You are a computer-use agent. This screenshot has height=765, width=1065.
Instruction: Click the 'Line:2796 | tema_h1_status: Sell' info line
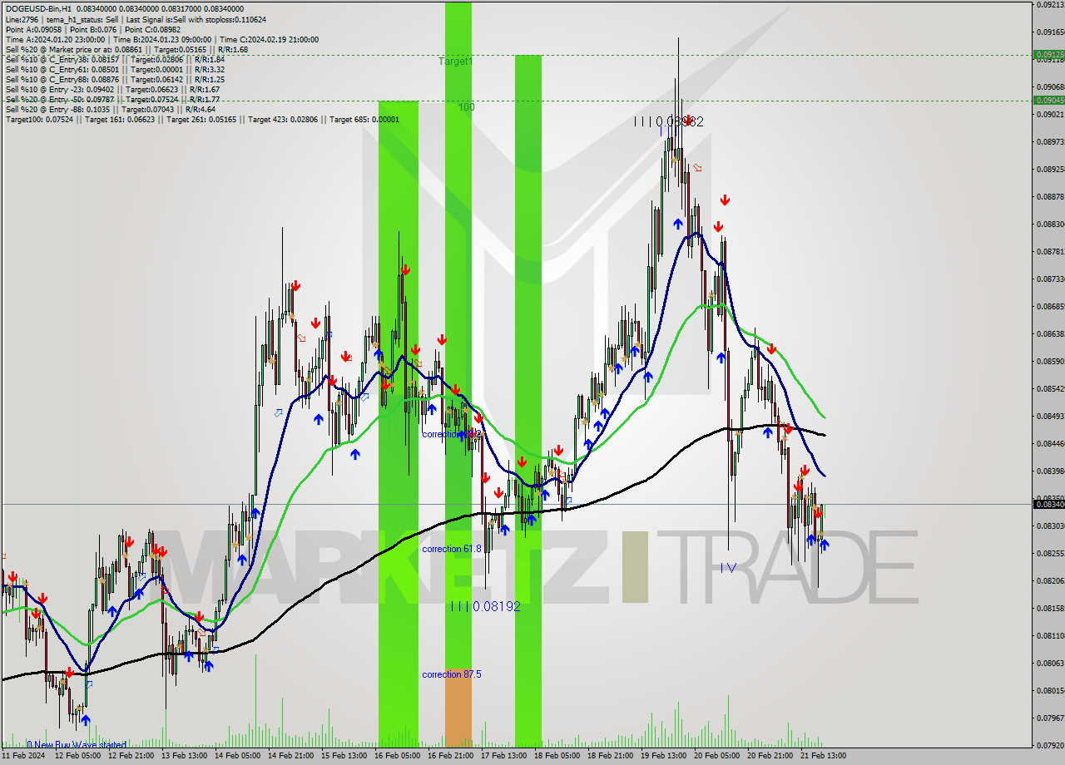pos(136,19)
